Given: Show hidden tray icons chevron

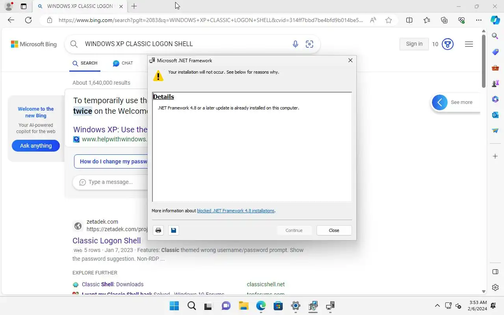Looking at the screenshot, I should pos(437,306).
